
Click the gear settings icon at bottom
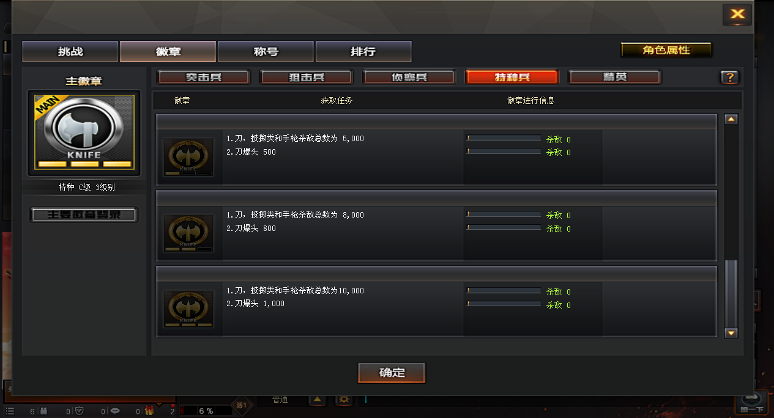[344, 400]
